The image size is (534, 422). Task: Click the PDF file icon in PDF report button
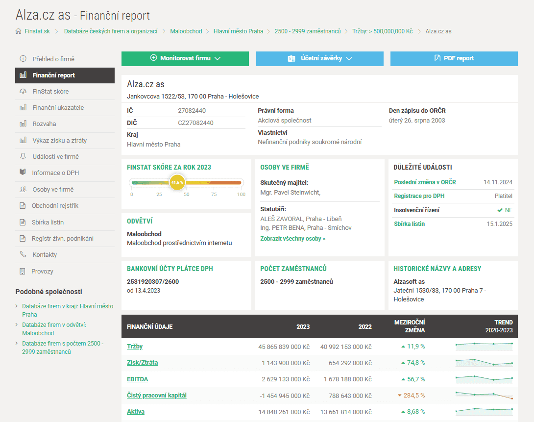[x=437, y=58]
